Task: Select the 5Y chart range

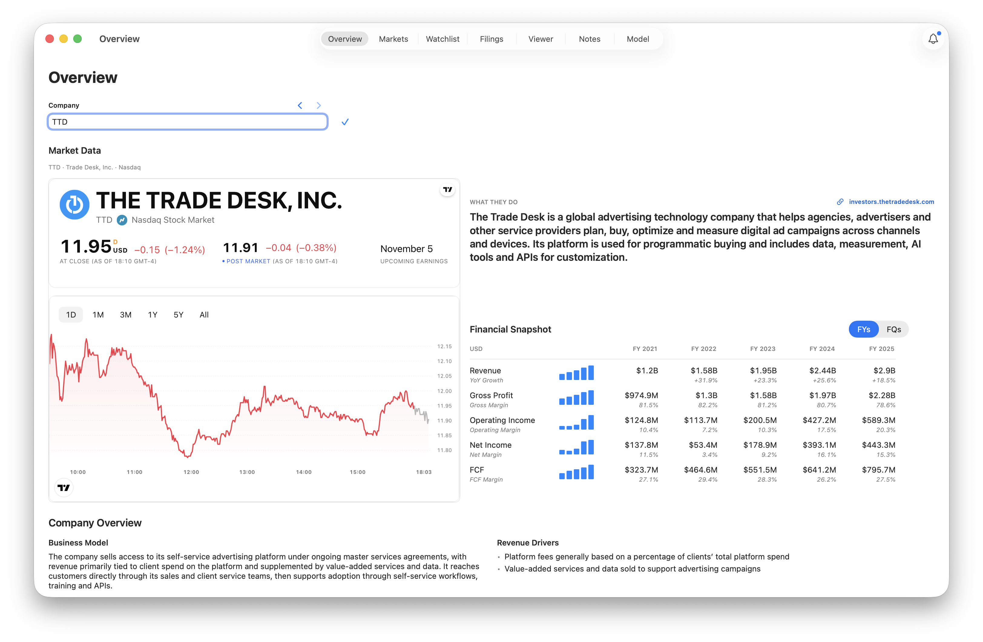Action: (179, 315)
